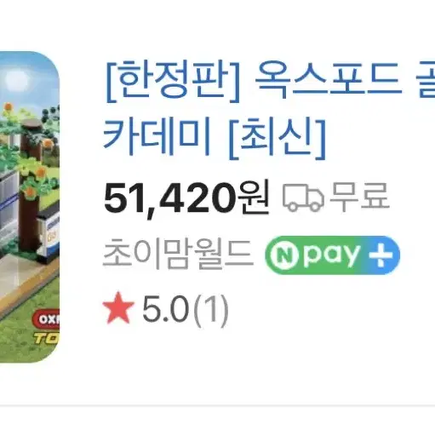Click the red OXFORD logo on thumbnail
435x435 pixels.
coord(46,319)
